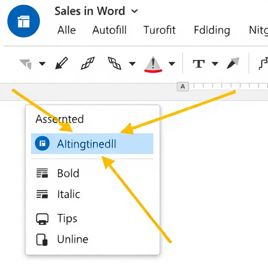This screenshot has height=268, width=268.
Task: Click the slanted grid pattern icon
Action: pyautogui.click(x=88, y=63)
